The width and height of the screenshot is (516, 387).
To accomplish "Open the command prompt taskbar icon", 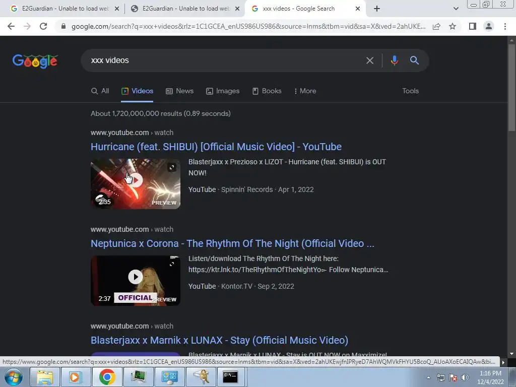I will click(230, 377).
